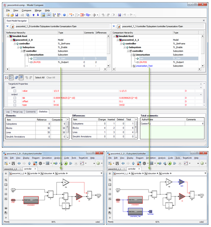Tick the checkbox for the offset property
Screen dimensions: 211x227
15,101
